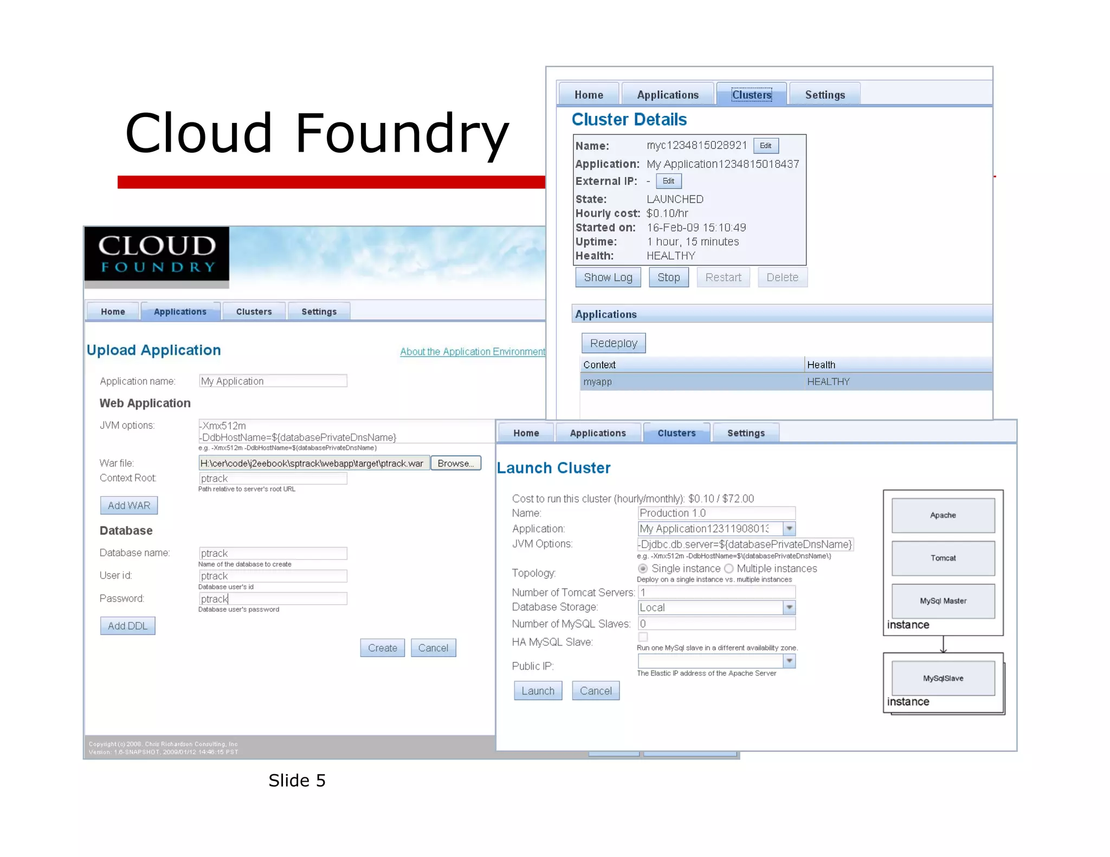Click the Create application button
The height and width of the screenshot is (857, 1110).
pos(382,648)
